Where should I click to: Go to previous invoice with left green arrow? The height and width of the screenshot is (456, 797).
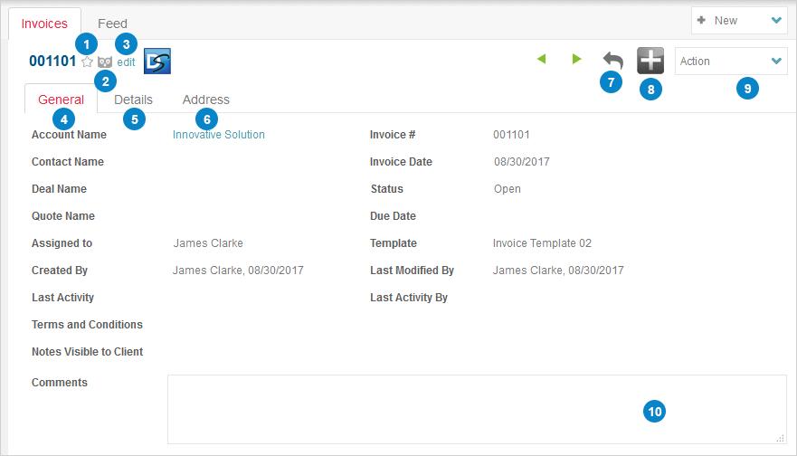click(541, 59)
